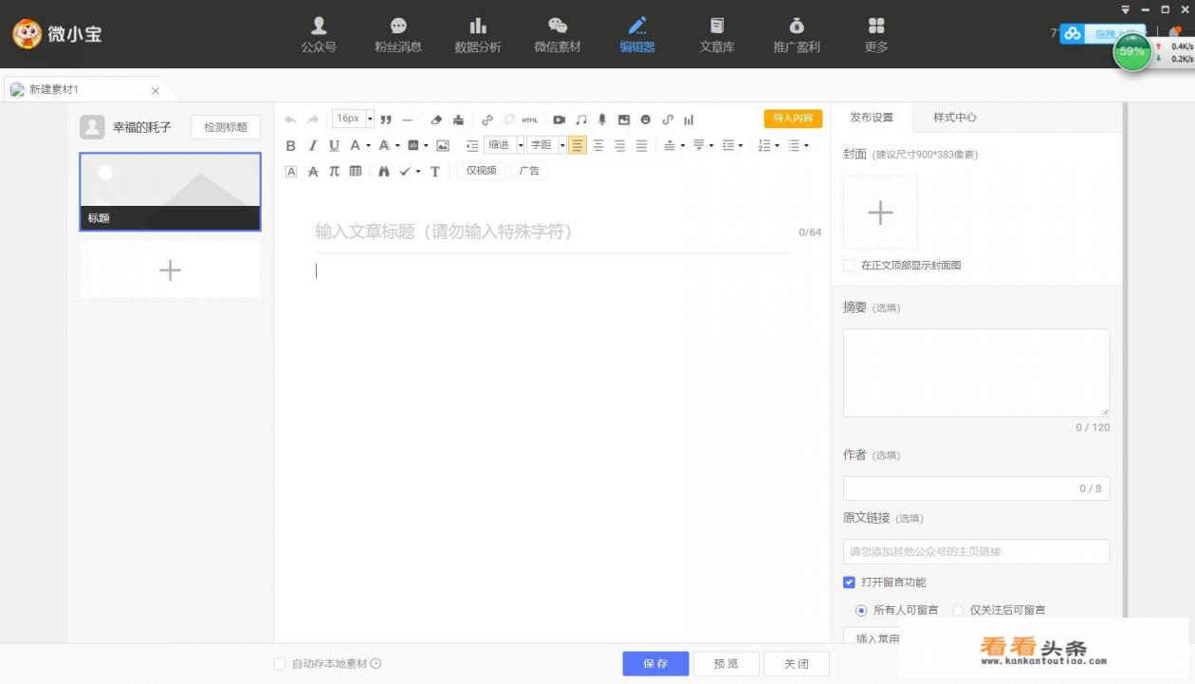Switch to the 文章库 section
1195x684 pixels.
(x=716, y=33)
